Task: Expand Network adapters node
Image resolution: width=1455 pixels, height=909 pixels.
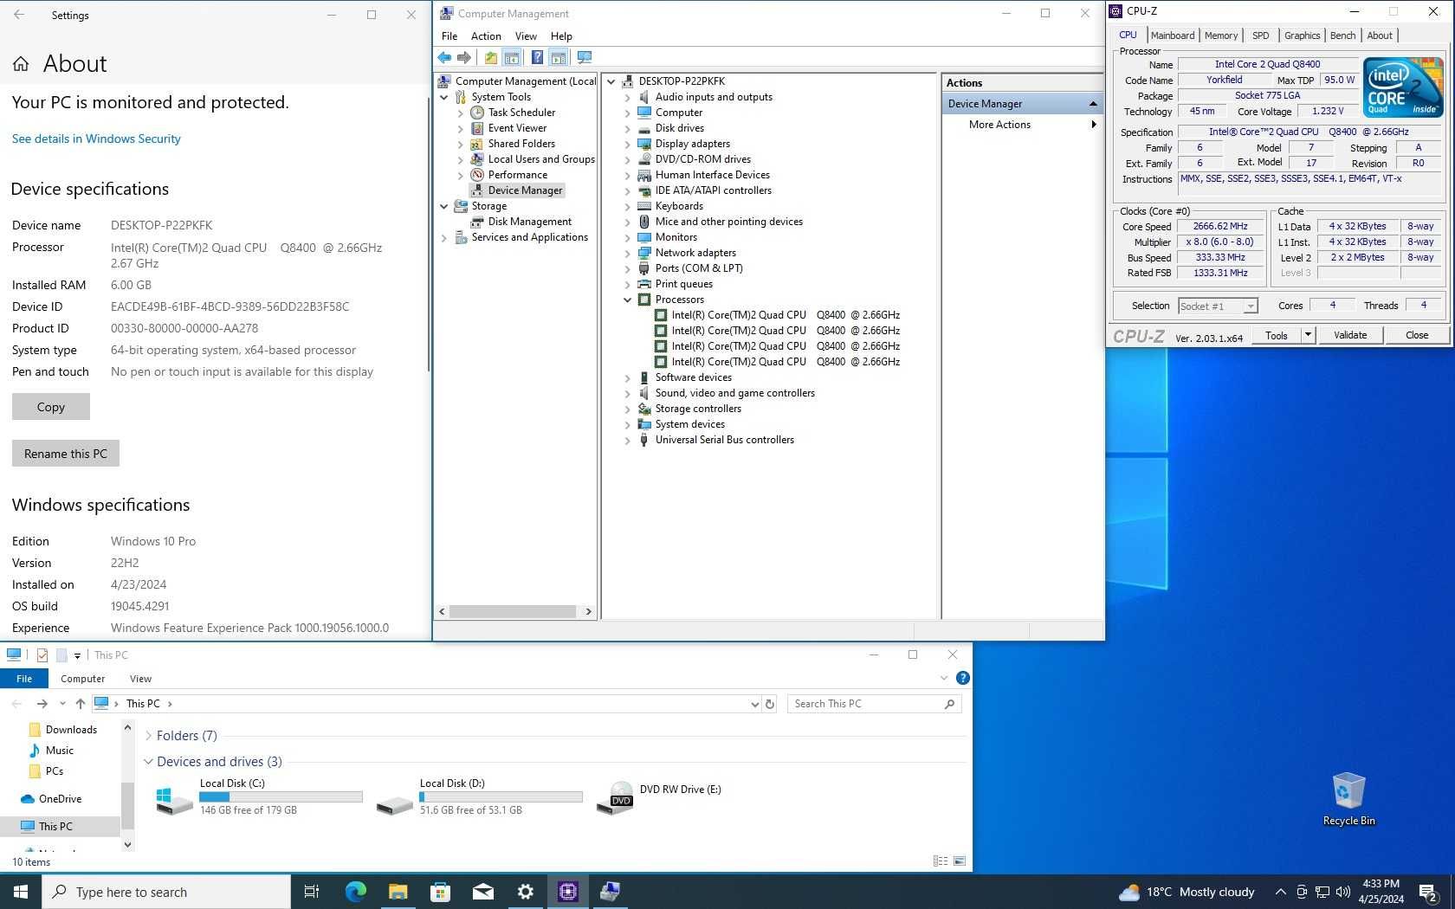Action: pyautogui.click(x=627, y=254)
